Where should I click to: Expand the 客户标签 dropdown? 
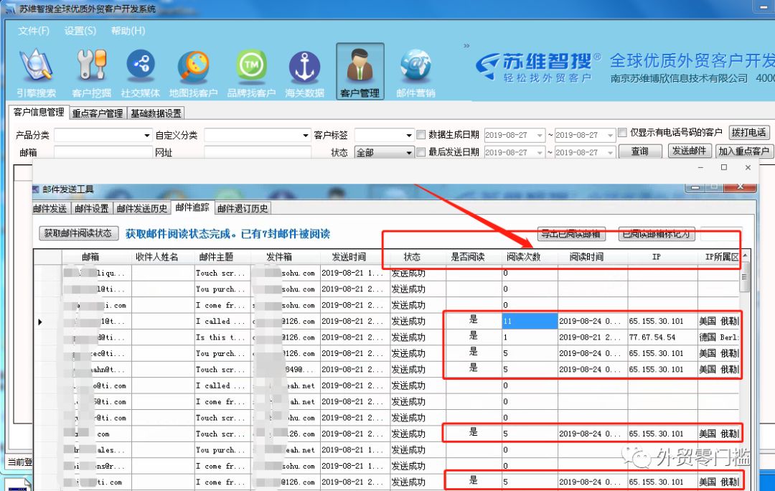409,135
